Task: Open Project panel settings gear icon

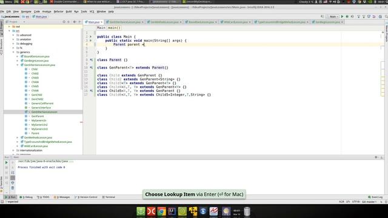Action: pos(74,22)
